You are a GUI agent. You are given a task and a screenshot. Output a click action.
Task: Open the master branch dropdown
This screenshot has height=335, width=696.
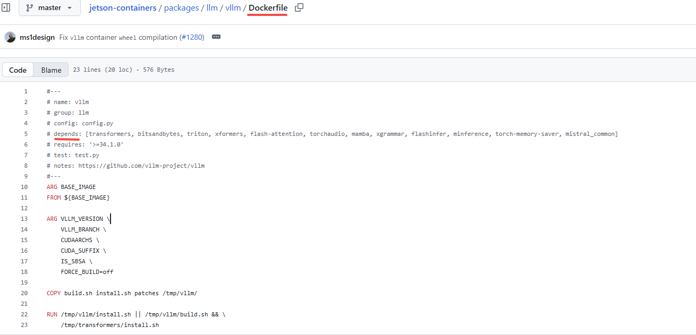click(x=49, y=7)
